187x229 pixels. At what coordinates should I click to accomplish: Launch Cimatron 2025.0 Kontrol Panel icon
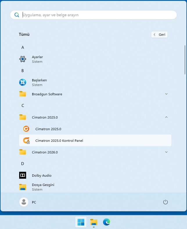pyautogui.click(x=26, y=141)
